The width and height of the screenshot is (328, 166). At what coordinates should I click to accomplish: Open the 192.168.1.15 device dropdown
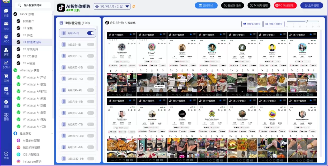click(112, 6)
